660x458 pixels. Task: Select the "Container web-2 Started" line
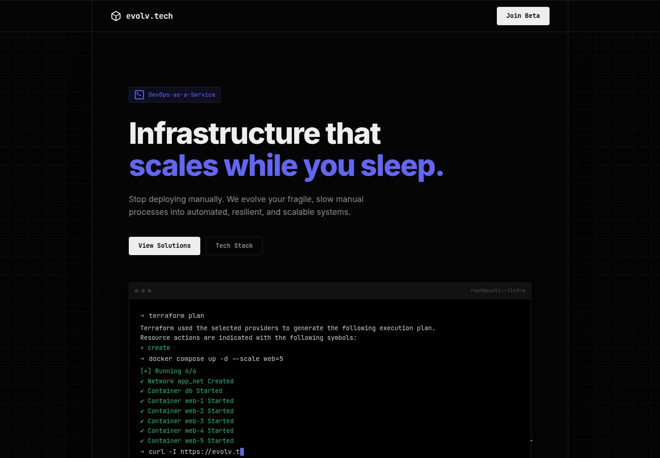click(187, 411)
